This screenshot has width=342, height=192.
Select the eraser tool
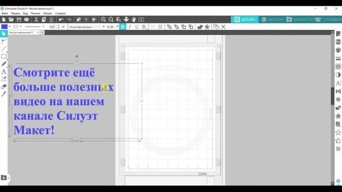click(x=4, y=86)
